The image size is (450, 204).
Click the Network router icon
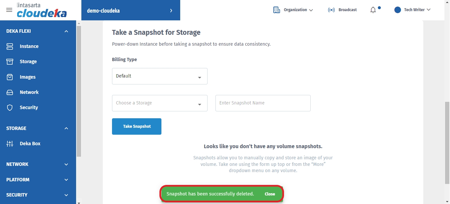10,92
